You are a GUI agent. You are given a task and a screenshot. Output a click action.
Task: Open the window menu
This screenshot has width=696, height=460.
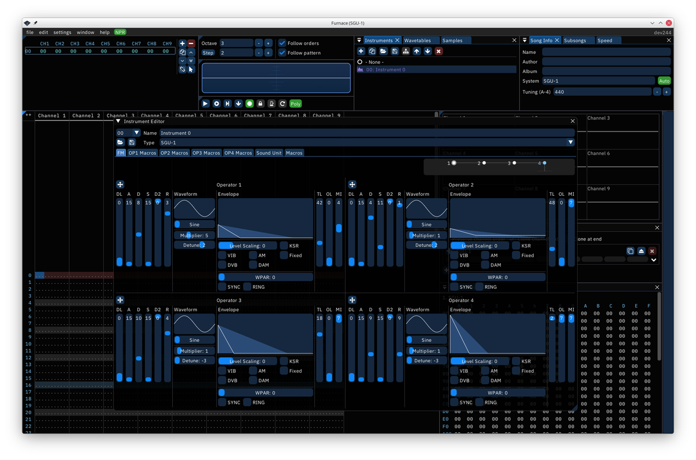[85, 32]
